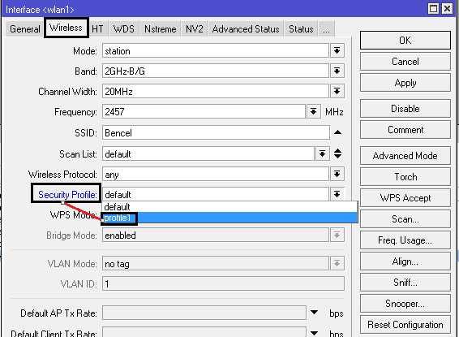Click Reset Configuration button
Viewport: 459px width, 337px height.
405,325
